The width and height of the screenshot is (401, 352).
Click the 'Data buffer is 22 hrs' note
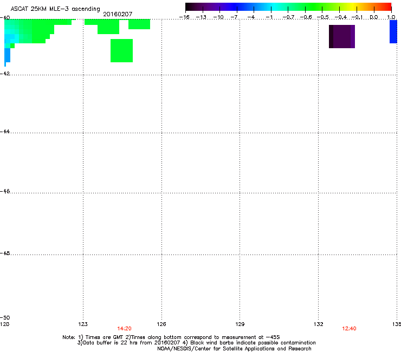coord(196,343)
